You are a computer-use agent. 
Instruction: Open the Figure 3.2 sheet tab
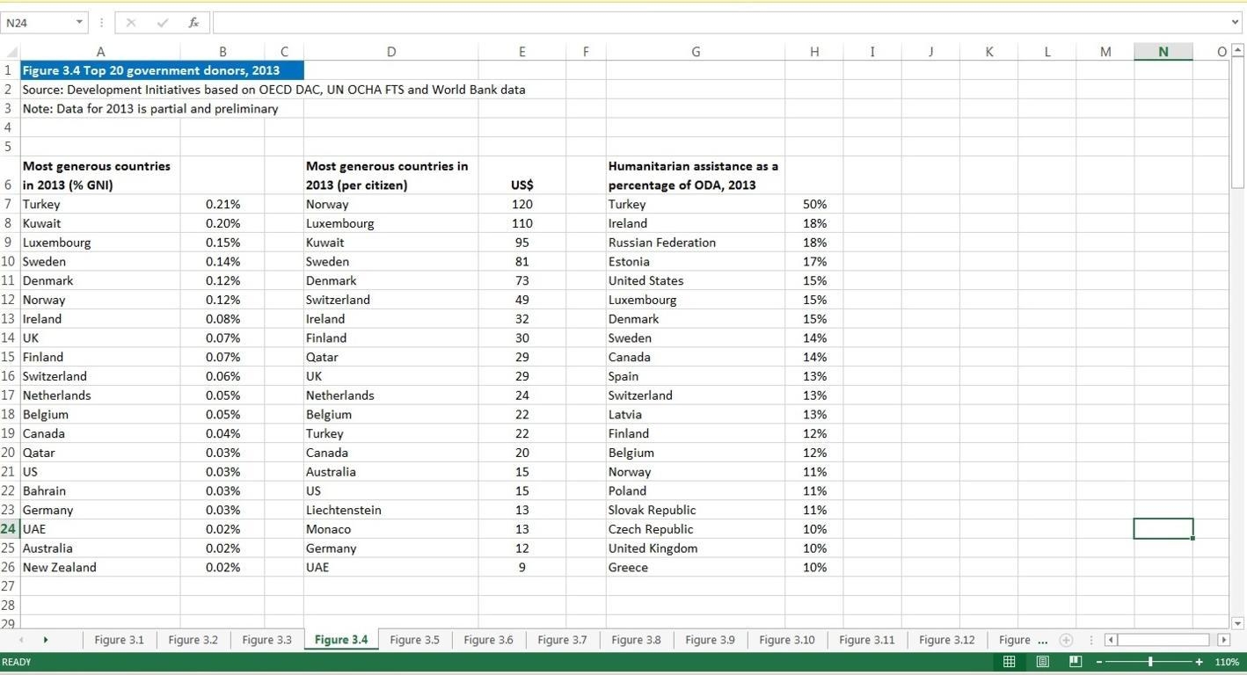pos(193,640)
